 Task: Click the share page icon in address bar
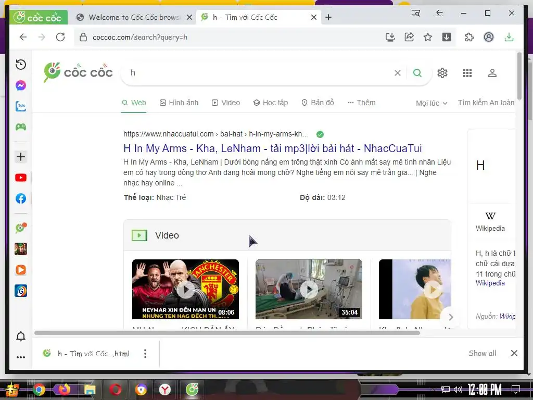(409, 37)
